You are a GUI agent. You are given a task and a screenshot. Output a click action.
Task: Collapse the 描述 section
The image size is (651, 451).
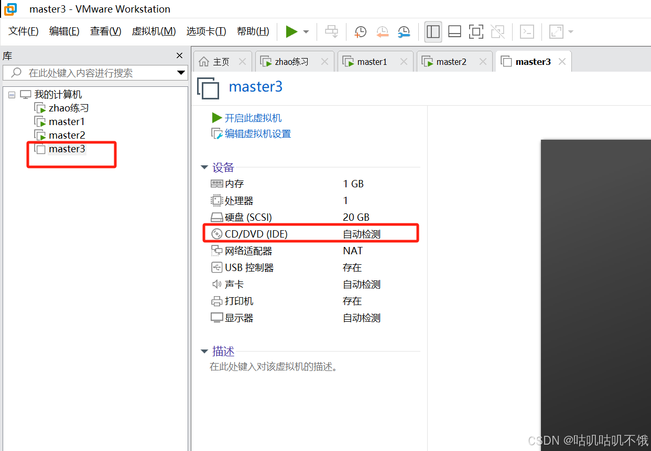pos(204,352)
